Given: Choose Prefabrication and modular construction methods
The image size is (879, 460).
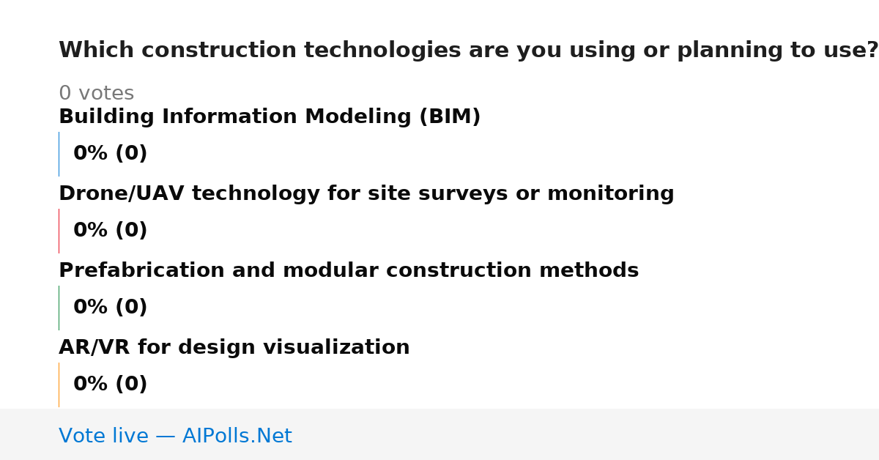Looking at the screenshot, I should pyautogui.click(x=349, y=271).
